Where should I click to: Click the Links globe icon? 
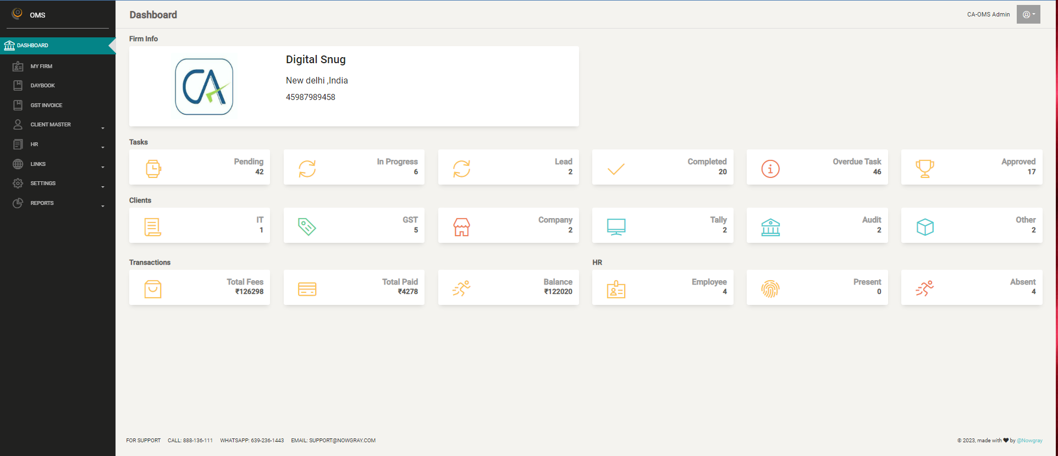(18, 164)
